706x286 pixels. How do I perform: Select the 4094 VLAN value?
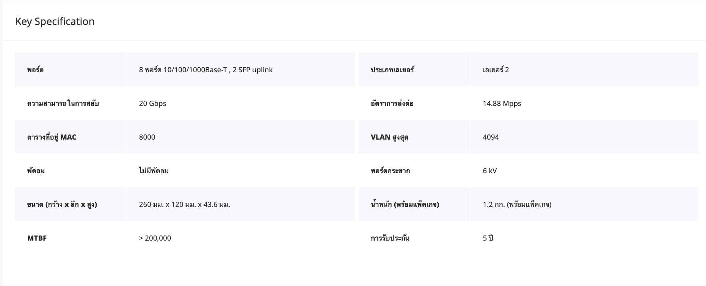[491, 137]
